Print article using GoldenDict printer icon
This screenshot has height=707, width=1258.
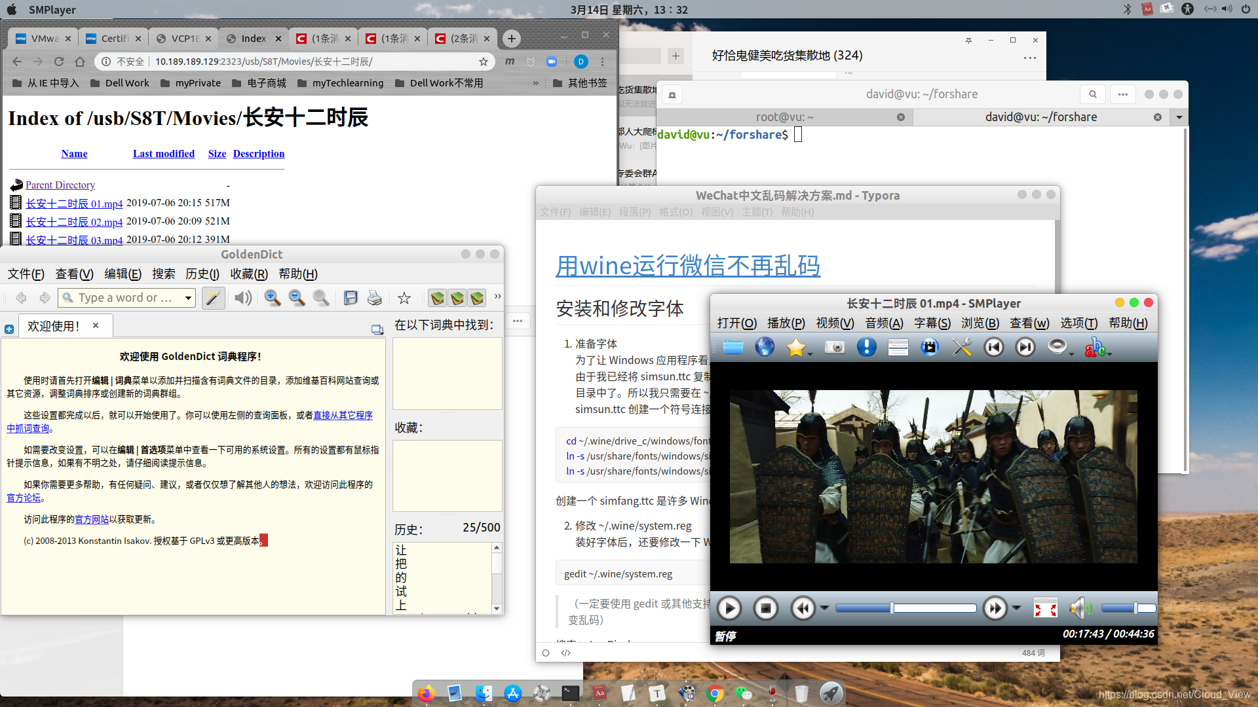tap(374, 299)
